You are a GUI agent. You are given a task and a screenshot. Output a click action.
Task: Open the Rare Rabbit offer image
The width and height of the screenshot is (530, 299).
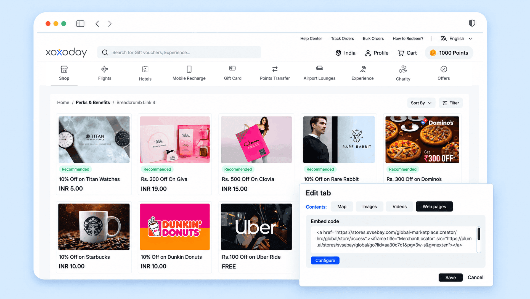point(339,139)
